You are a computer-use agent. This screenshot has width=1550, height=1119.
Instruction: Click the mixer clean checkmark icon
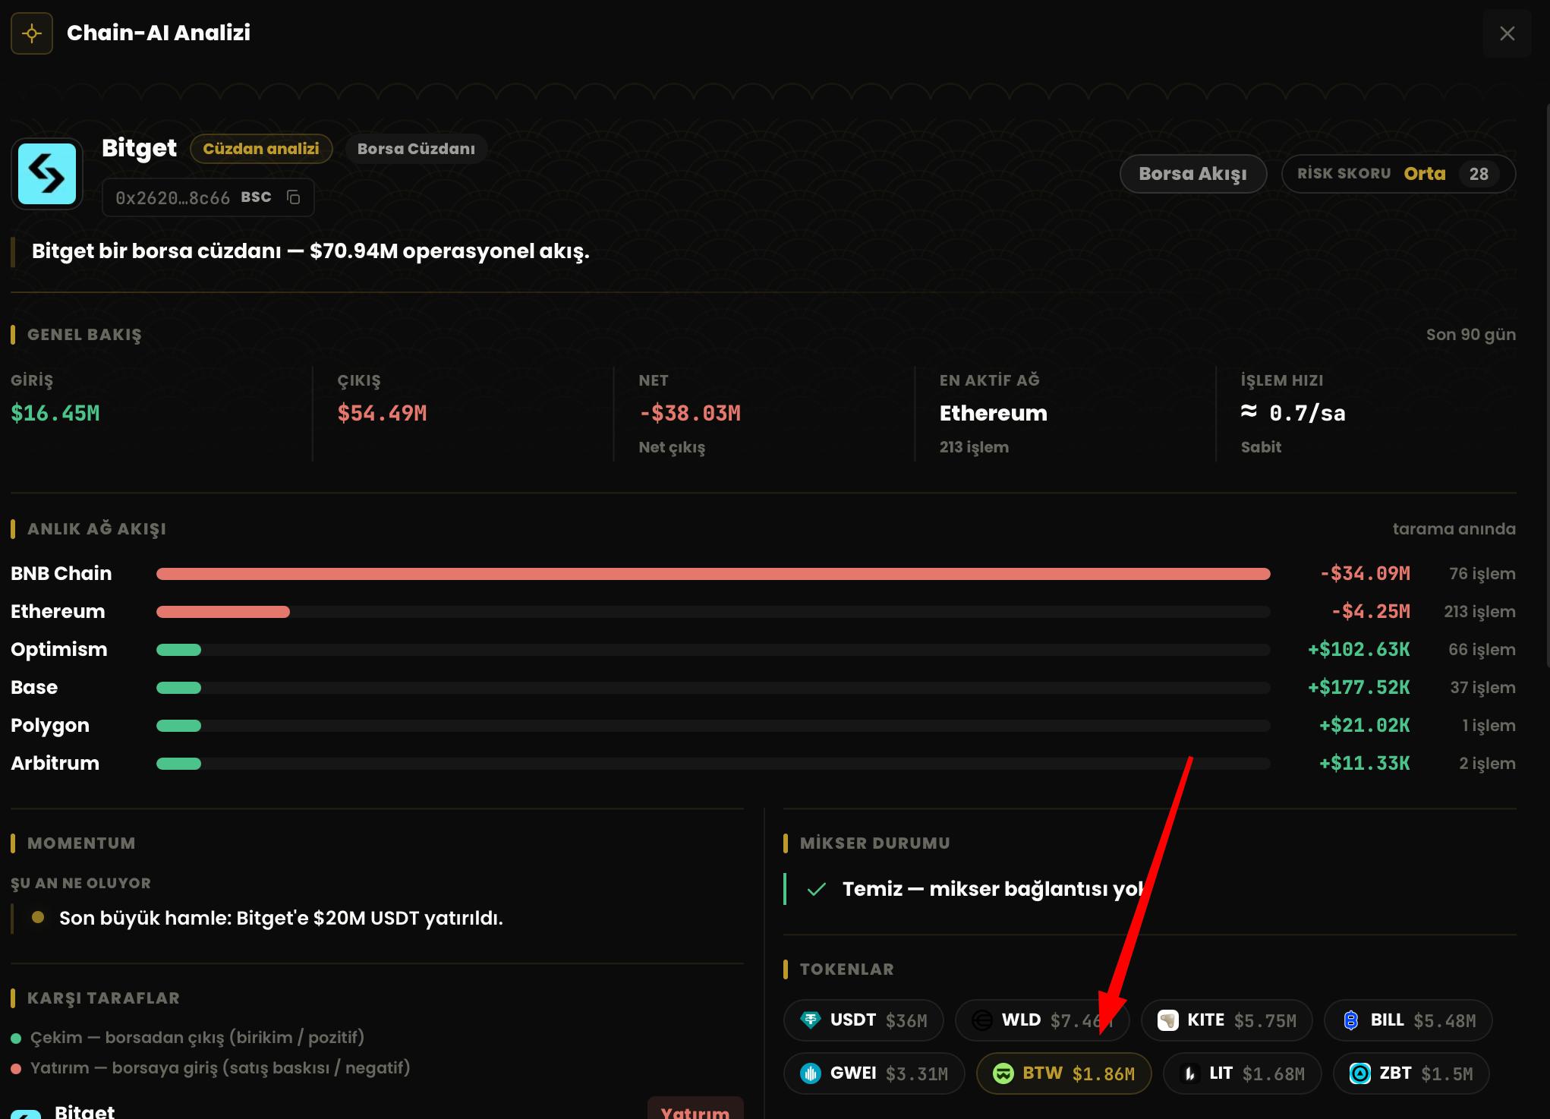817,889
